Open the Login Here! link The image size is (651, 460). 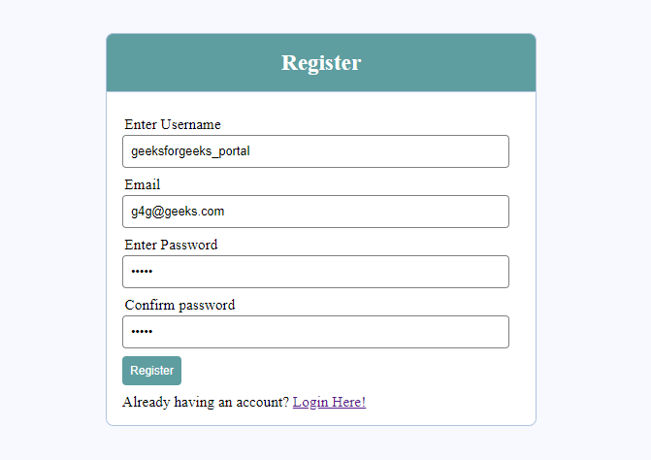329,402
